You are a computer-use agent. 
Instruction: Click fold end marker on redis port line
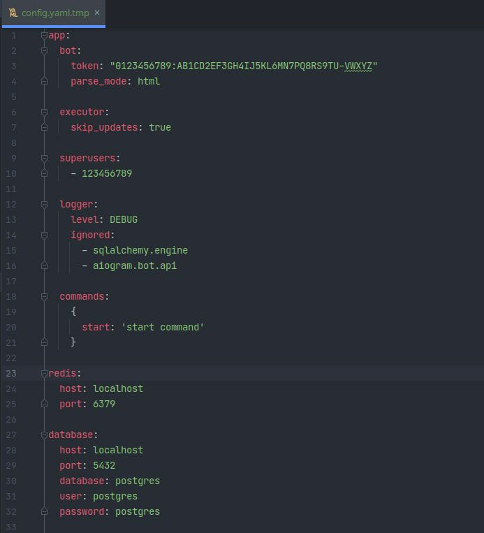(44, 404)
